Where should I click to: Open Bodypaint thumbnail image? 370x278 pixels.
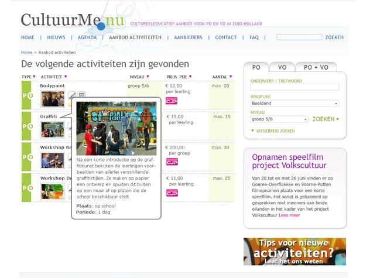(52, 99)
